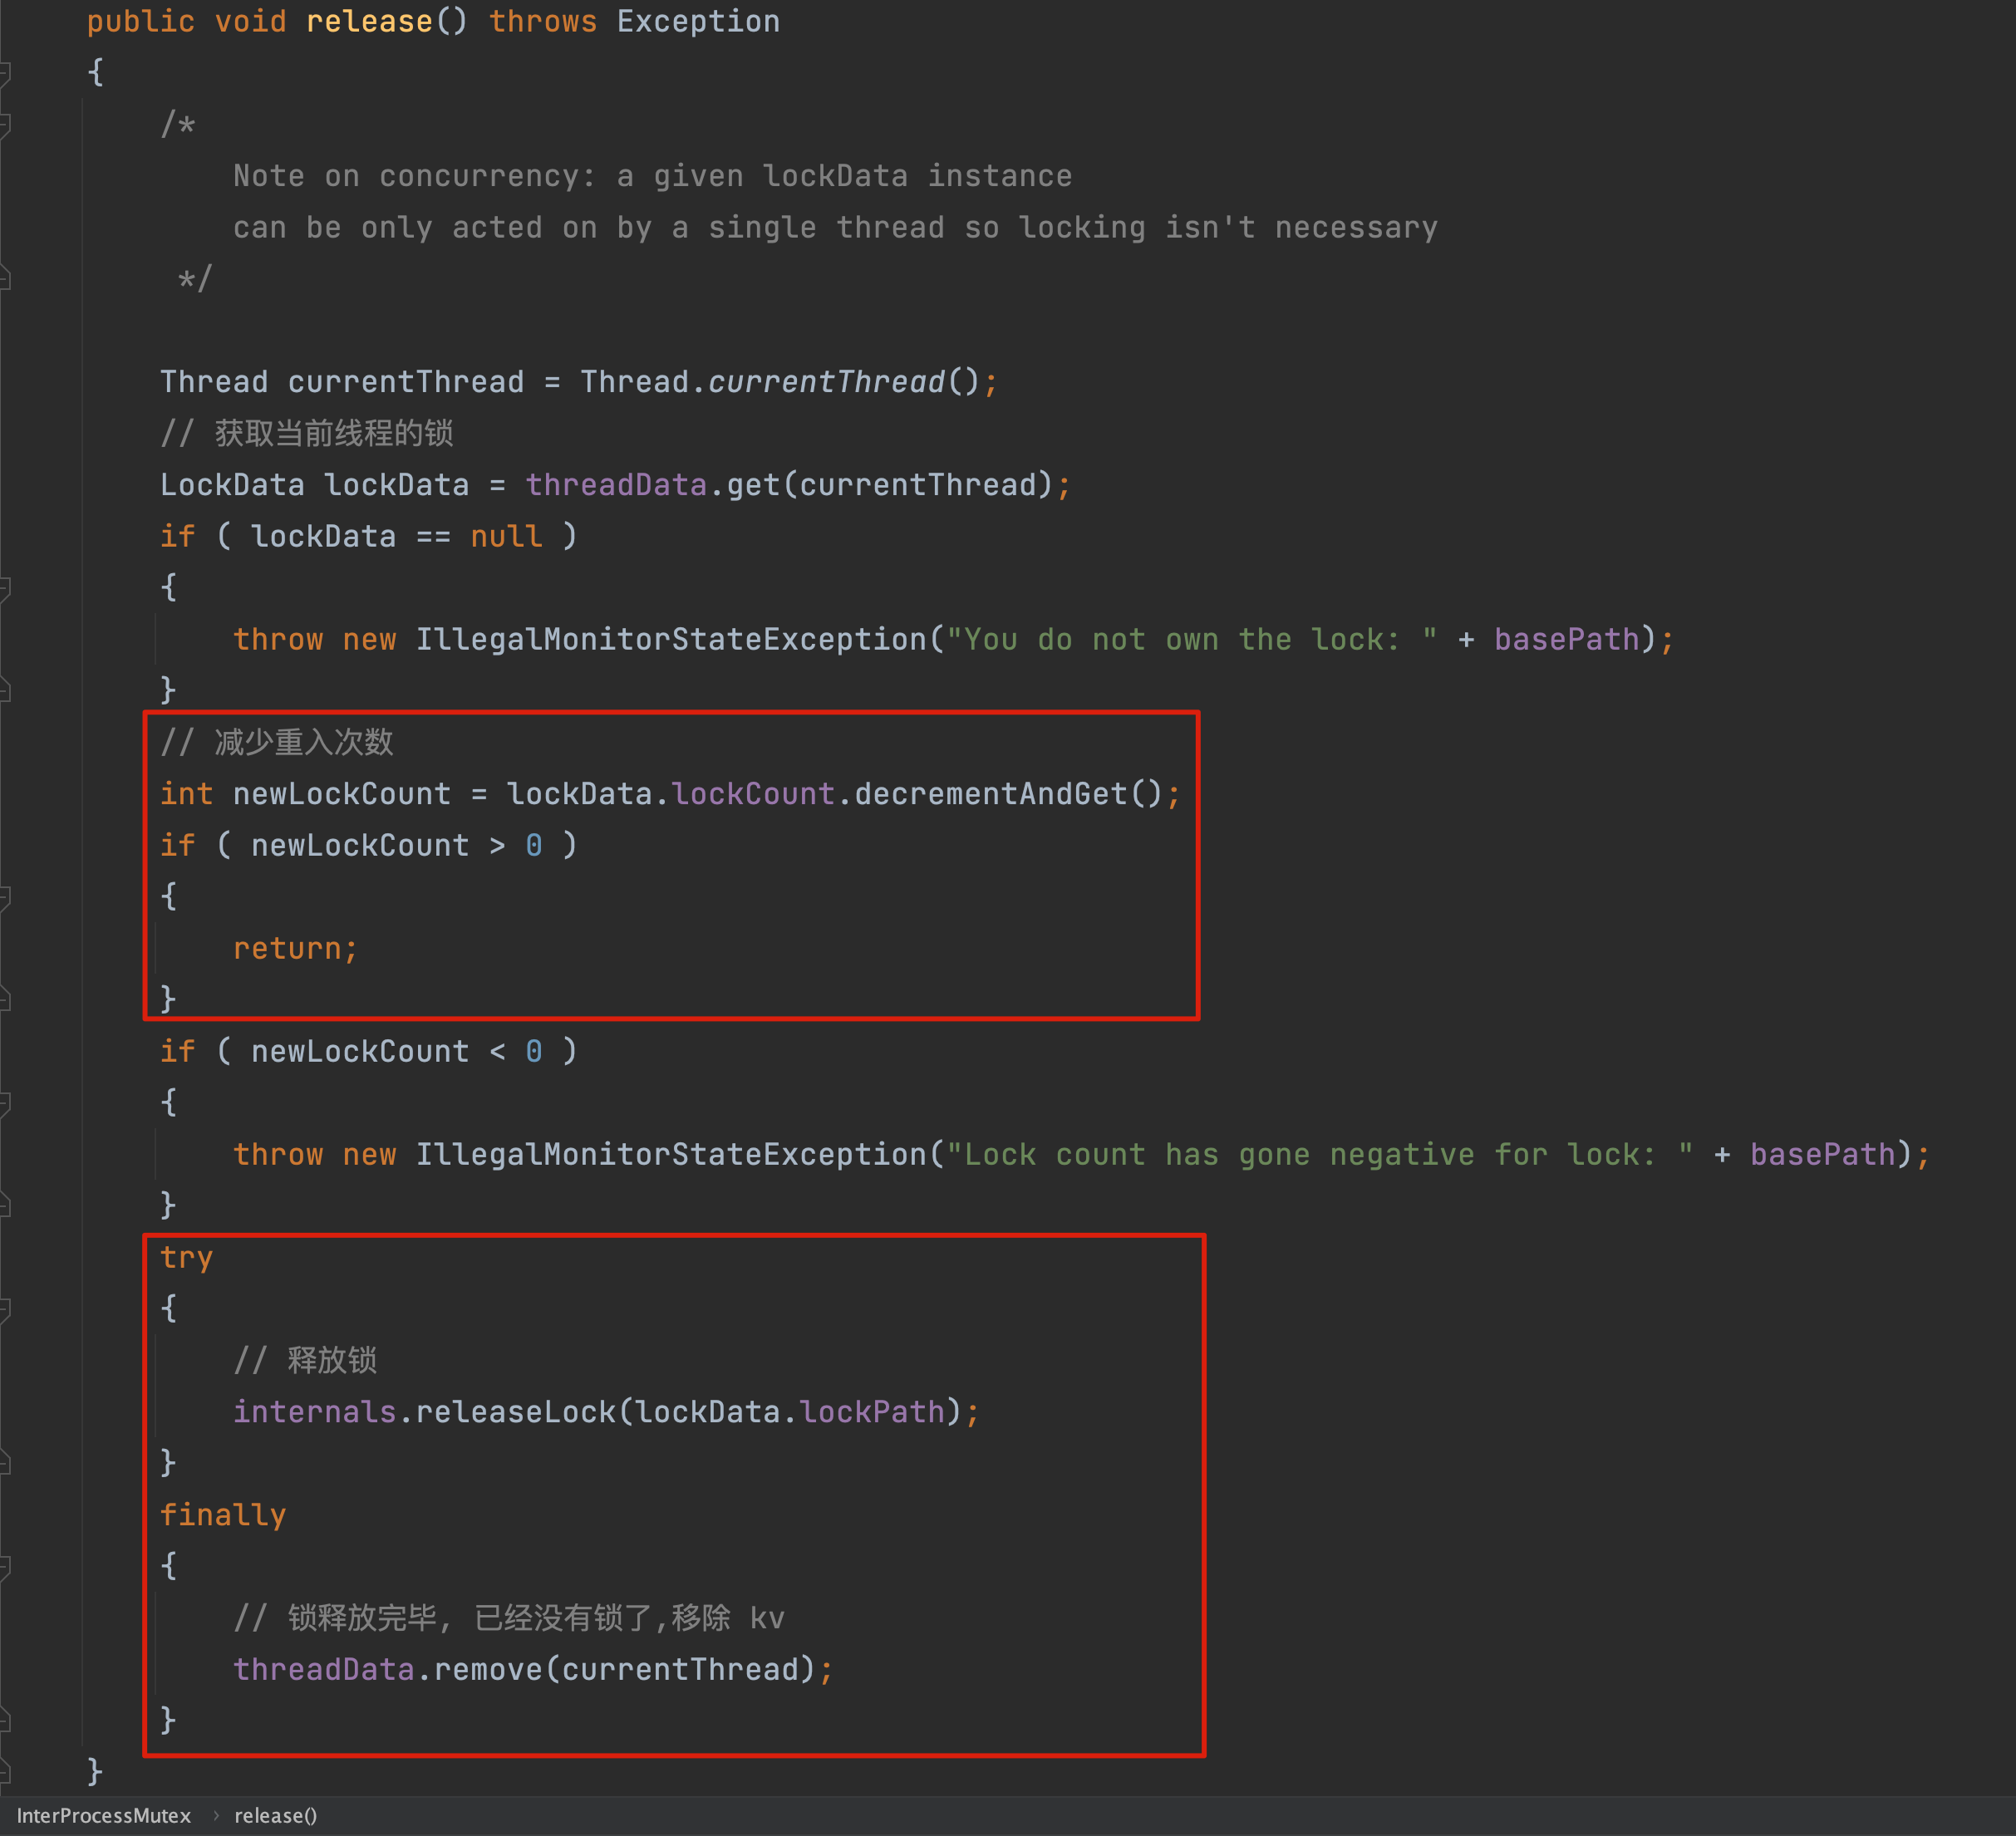Viewport: 2016px width, 1836px height.
Task: Open InterProcessMutex breadcrumb
Action: click(103, 1815)
